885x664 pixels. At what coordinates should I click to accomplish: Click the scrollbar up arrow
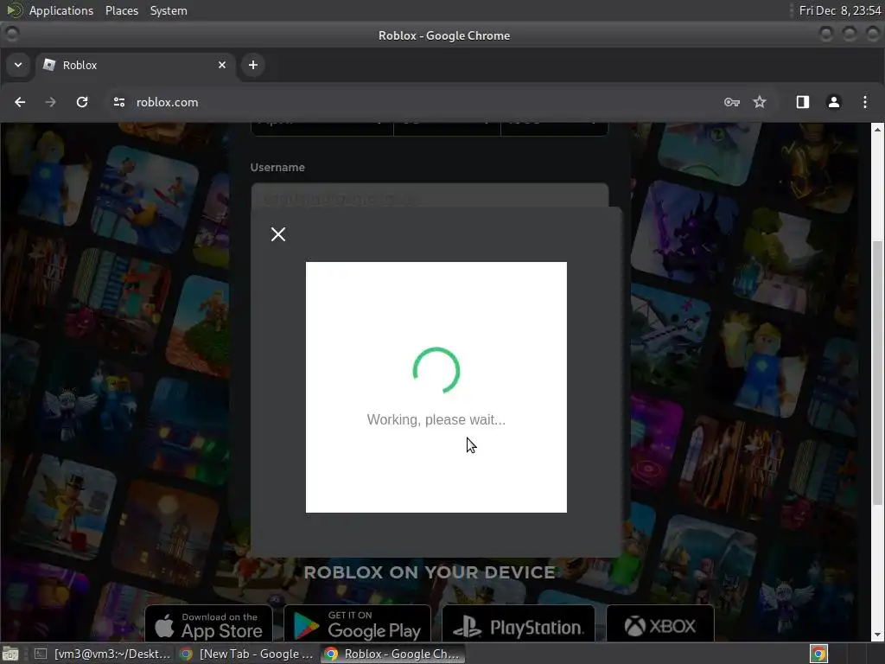877,130
